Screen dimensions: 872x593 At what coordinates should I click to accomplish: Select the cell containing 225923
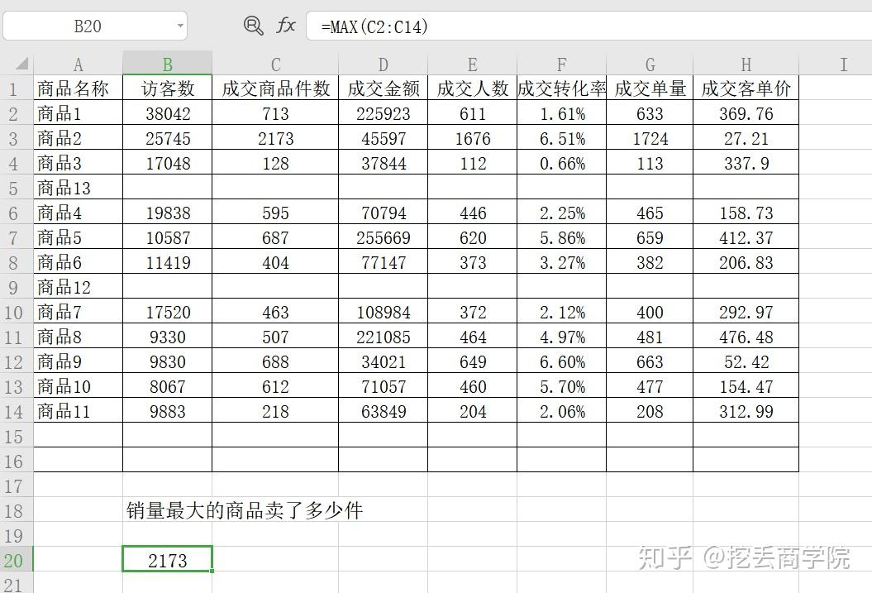pos(384,113)
